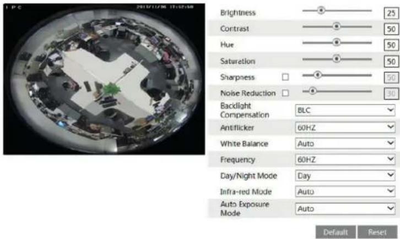Click the Hue label
The image size is (400, 239).
point(227,45)
